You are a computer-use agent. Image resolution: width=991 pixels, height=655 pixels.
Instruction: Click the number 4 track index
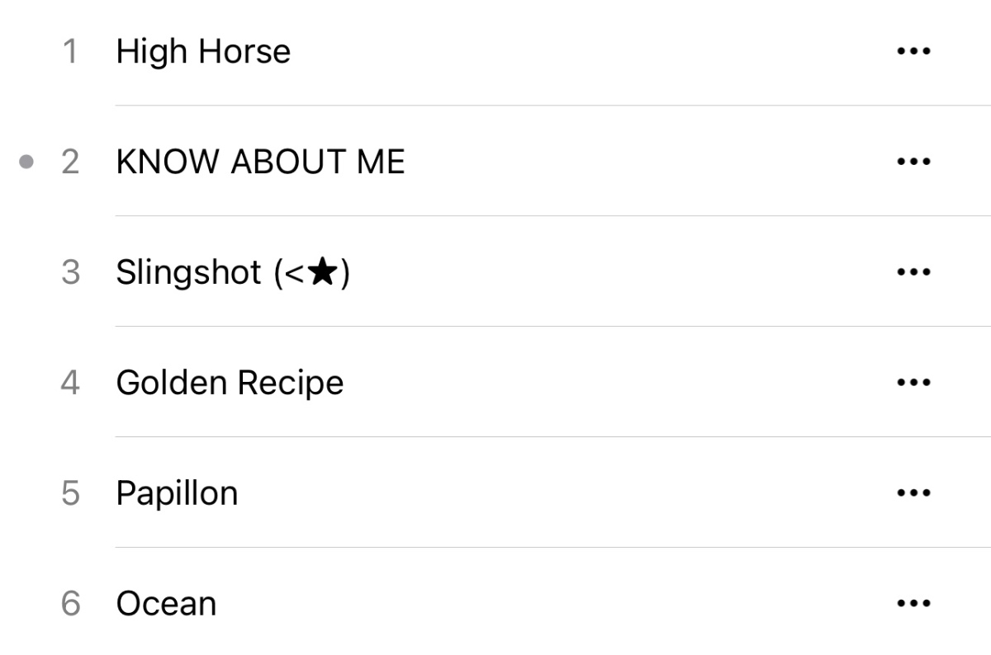click(x=70, y=384)
